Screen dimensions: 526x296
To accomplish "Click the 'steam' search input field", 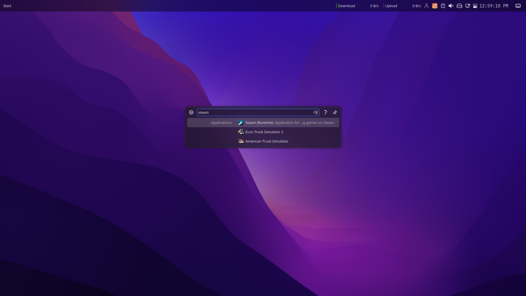I will pos(258,112).
